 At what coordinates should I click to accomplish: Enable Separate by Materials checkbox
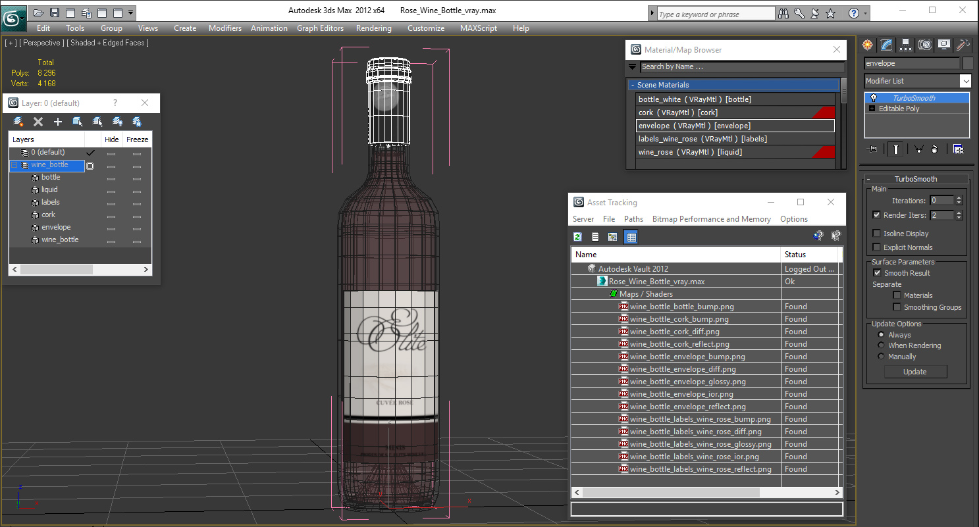[897, 295]
